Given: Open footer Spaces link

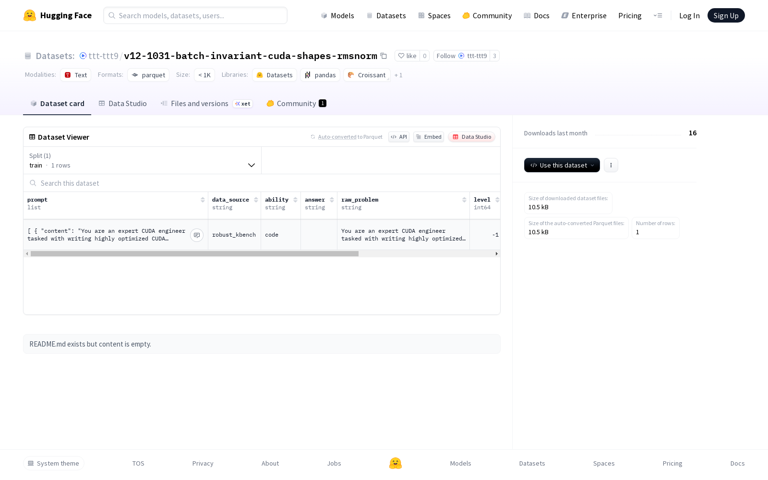Looking at the screenshot, I should pos(604,463).
